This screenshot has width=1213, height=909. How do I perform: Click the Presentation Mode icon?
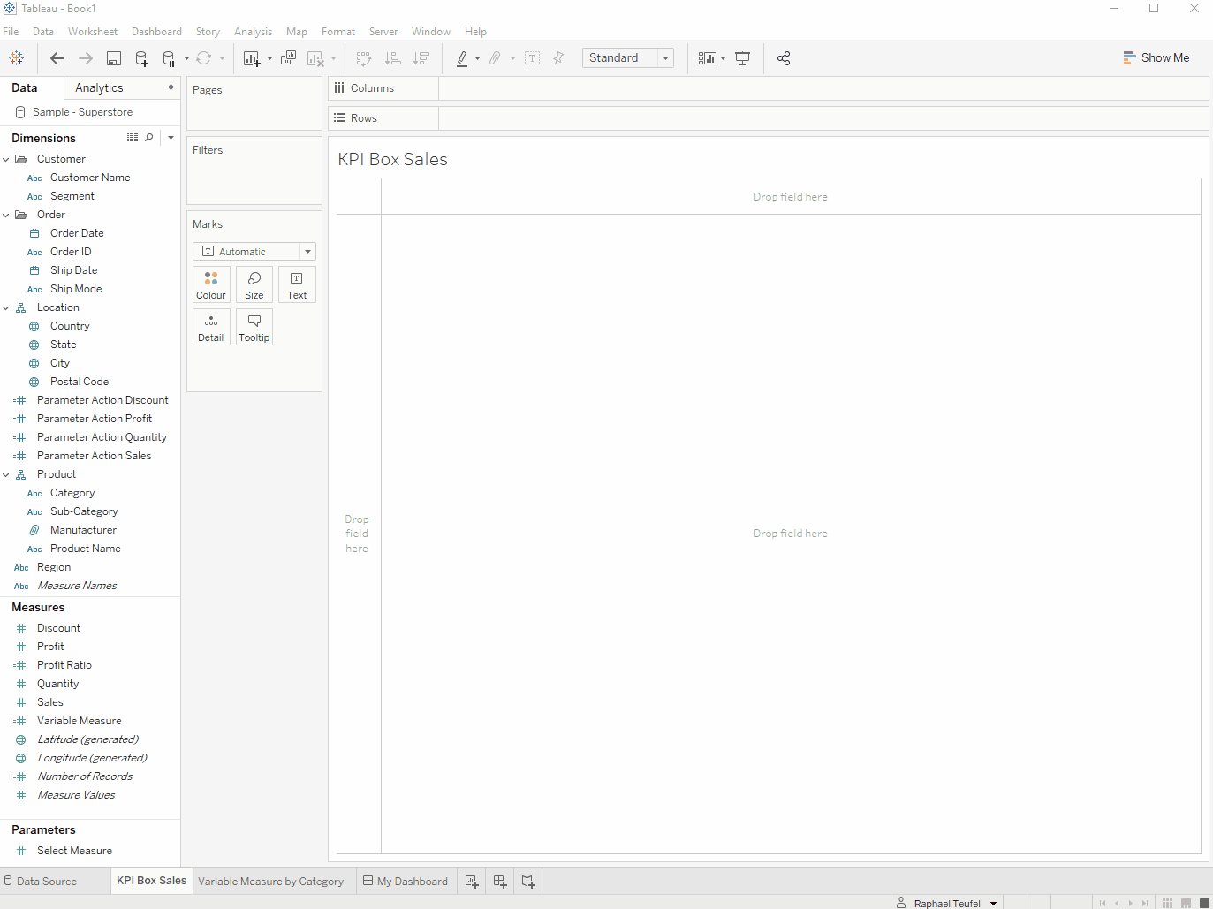[x=743, y=58]
